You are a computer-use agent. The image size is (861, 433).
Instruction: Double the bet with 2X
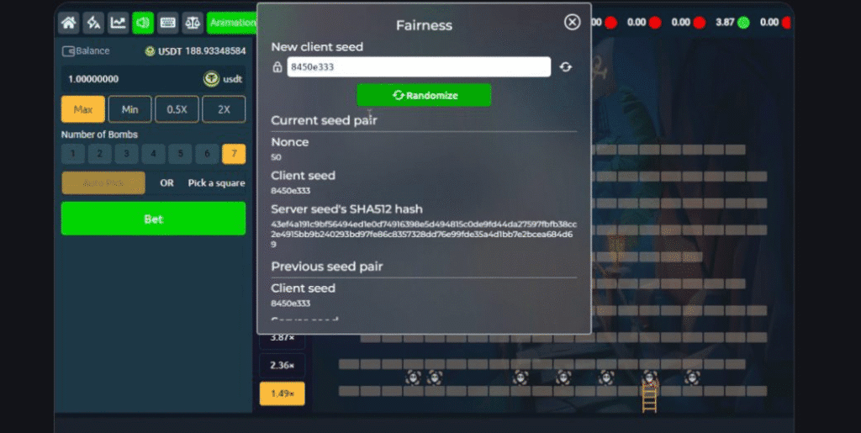click(224, 109)
